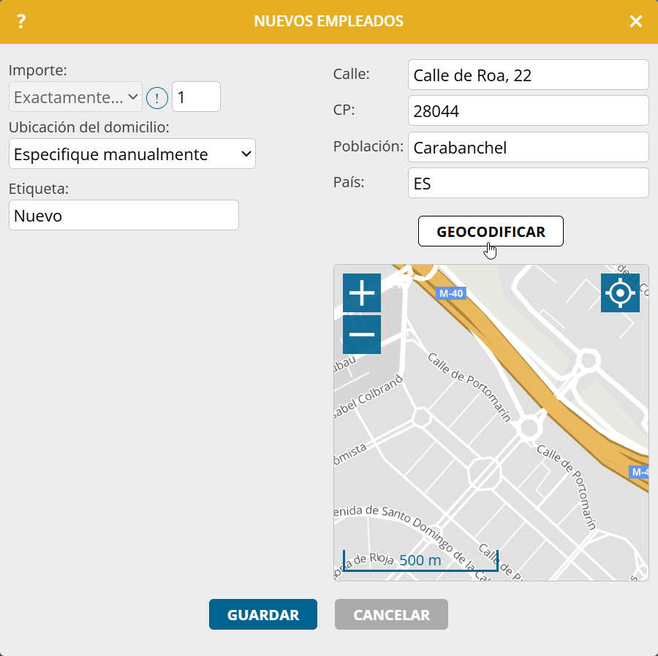Image resolution: width=658 pixels, height=656 pixels.
Task: Click the help question mark icon
Action: coord(21,22)
